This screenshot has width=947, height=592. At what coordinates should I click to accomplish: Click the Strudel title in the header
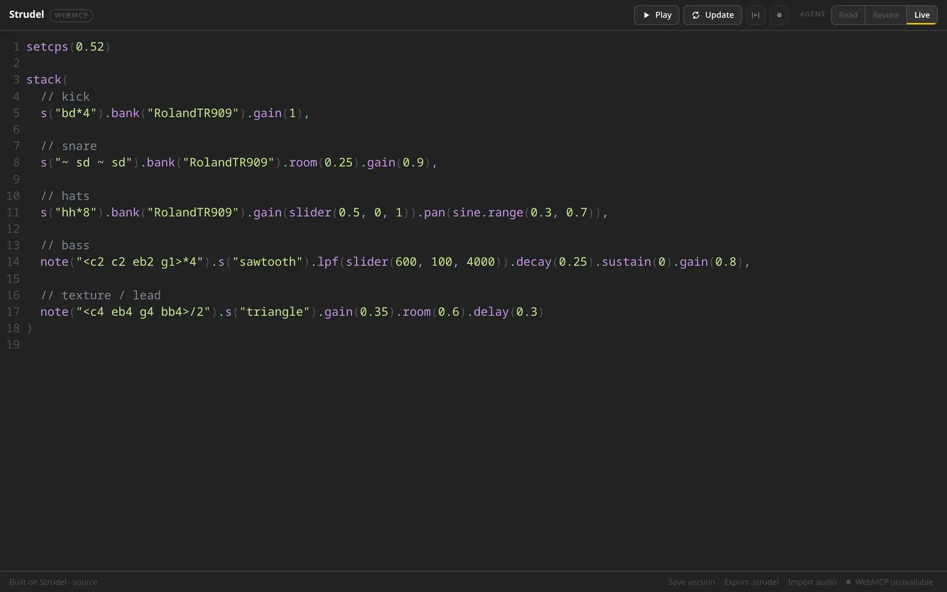coord(27,14)
